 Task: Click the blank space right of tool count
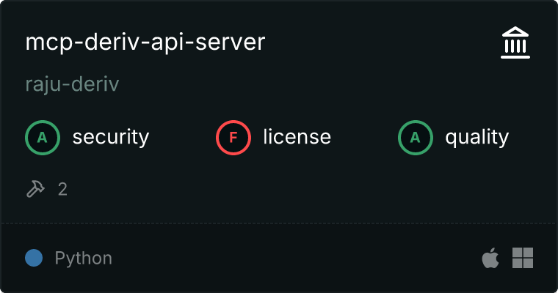pyautogui.click(x=294, y=189)
